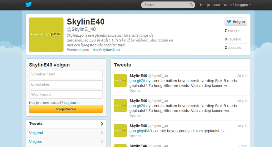The width and height of the screenshot is (272, 147).
Task: Click avatar of tweet ending 'komen w ...'
Action: coord(120,81)
